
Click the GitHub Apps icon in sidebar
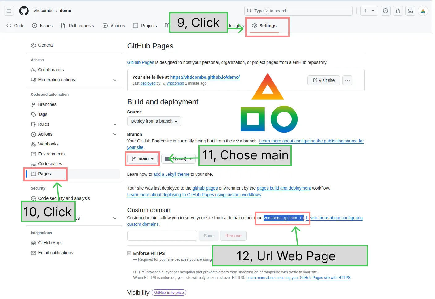[x=33, y=243]
